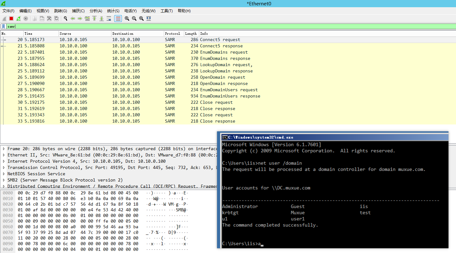Reload the capture file icon

point(56,18)
